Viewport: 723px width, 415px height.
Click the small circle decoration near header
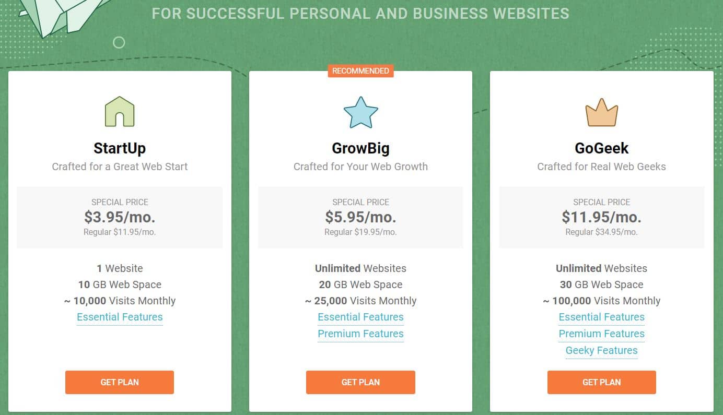pos(119,42)
